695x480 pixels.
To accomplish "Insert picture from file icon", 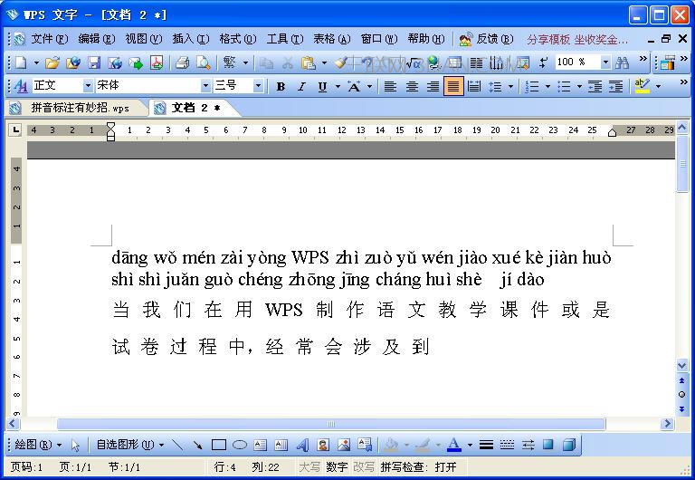I will (x=344, y=444).
